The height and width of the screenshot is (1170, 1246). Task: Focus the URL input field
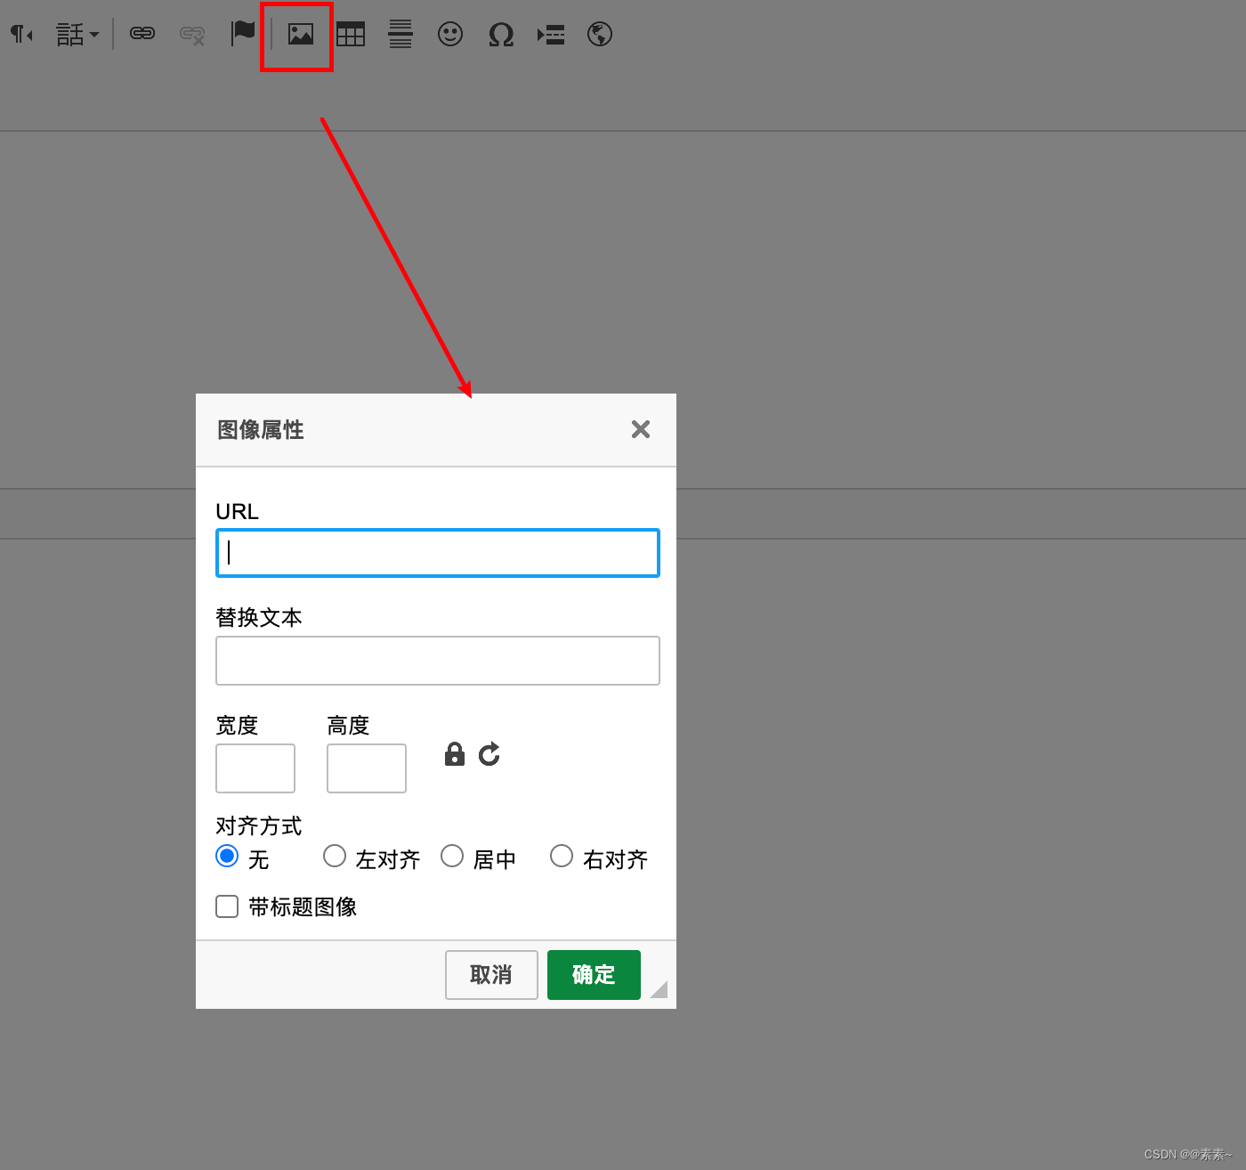click(x=438, y=553)
